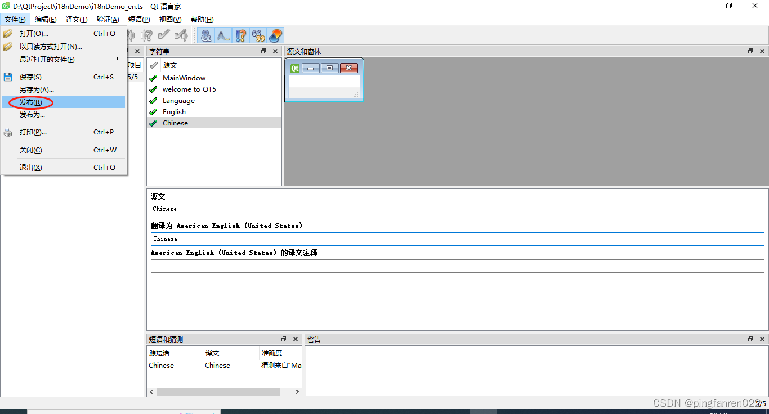Toggle done checkmark for welcome to QT5
The width and height of the screenshot is (769, 414).
[x=153, y=89]
